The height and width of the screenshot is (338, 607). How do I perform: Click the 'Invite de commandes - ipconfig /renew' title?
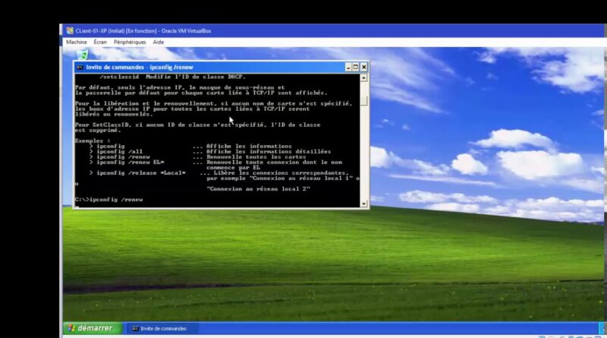tap(140, 67)
